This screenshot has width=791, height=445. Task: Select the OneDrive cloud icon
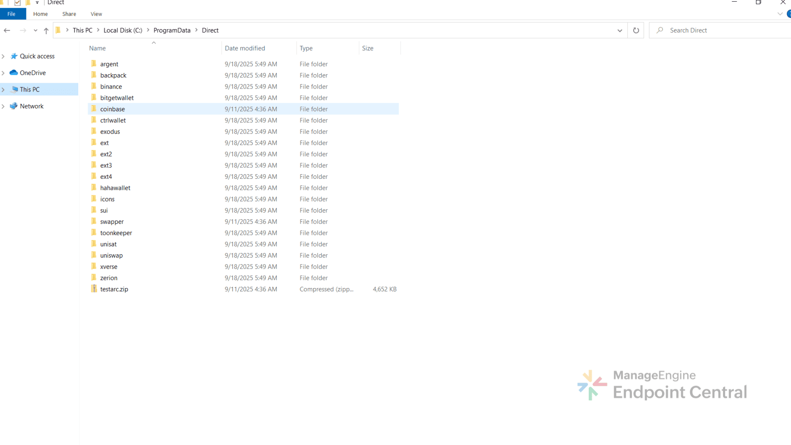14,73
